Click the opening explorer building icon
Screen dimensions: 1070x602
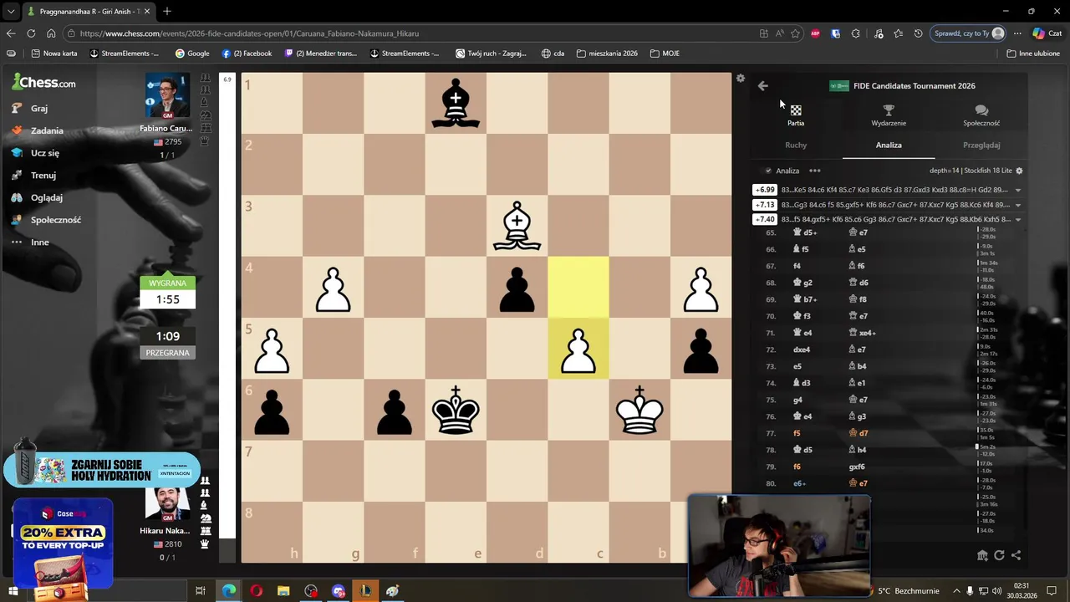982,555
